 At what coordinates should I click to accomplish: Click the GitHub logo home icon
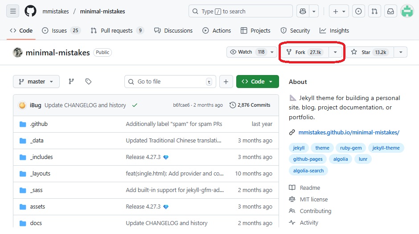pyautogui.click(x=30, y=11)
